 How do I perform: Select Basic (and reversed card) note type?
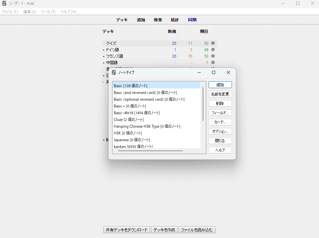(x=156, y=93)
